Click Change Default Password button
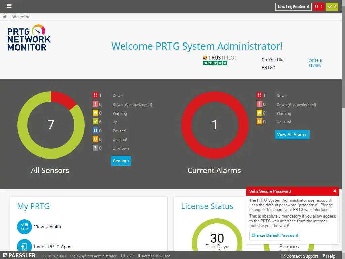The height and width of the screenshot is (259, 345). (275, 235)
